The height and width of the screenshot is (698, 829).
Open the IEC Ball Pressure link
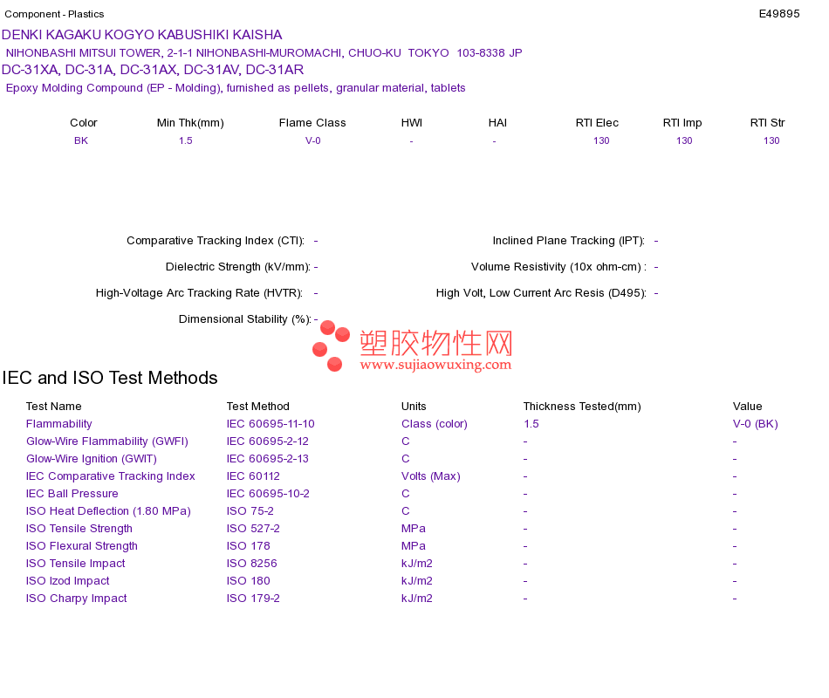tap(72, 493)
